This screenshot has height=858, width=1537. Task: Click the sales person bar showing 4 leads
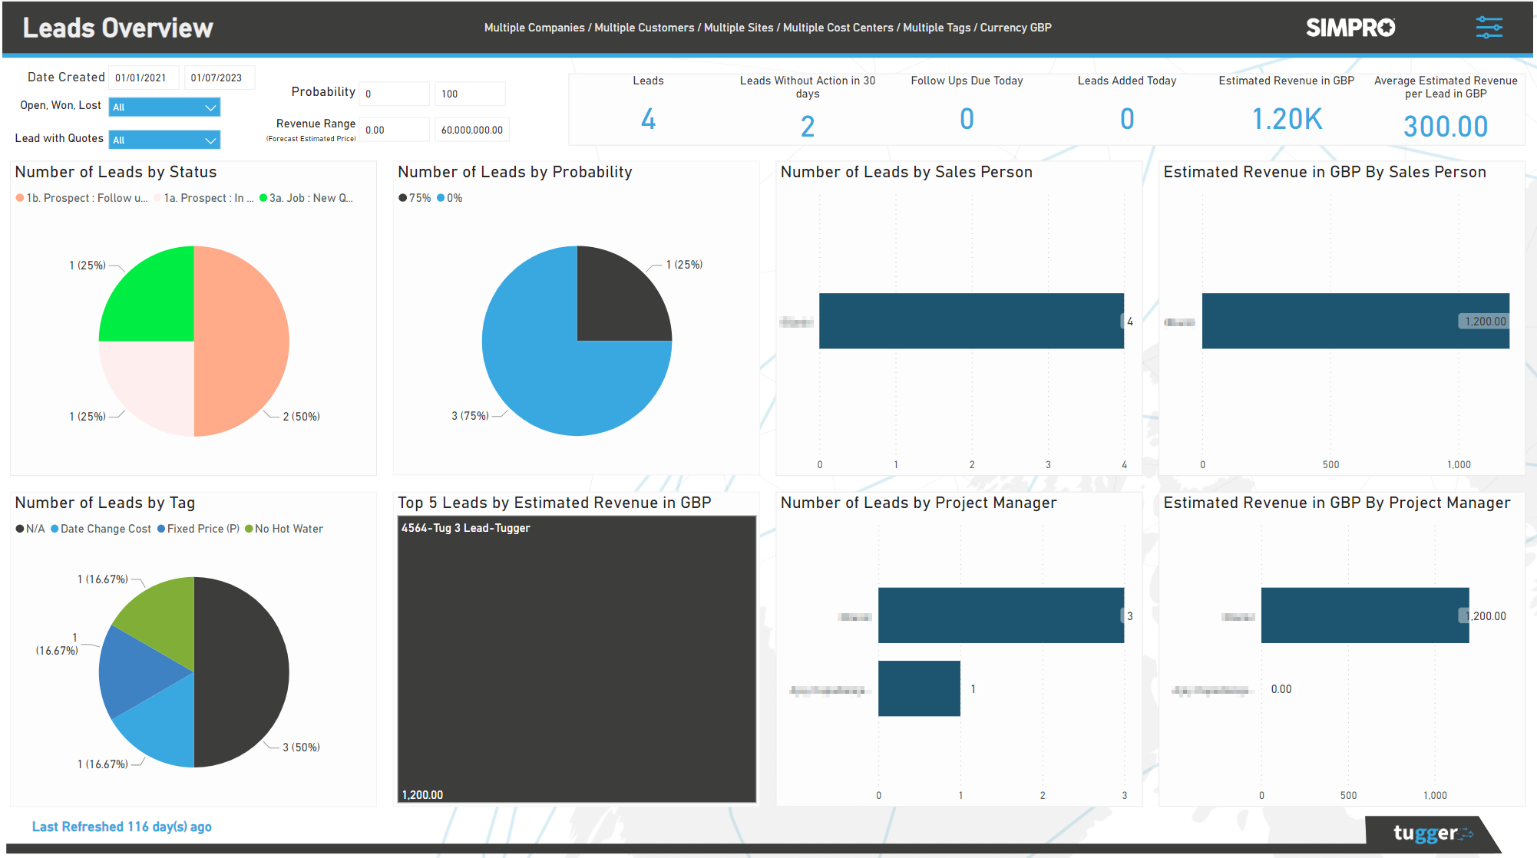[971, 321]
